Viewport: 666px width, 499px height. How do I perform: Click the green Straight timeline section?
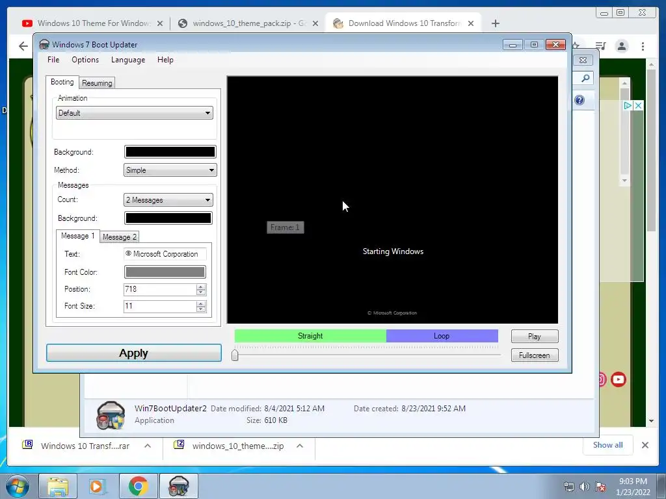click(x=310, y=336)
